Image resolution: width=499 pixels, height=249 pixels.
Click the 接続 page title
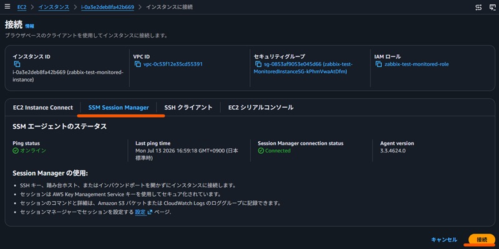pos(14,25)
